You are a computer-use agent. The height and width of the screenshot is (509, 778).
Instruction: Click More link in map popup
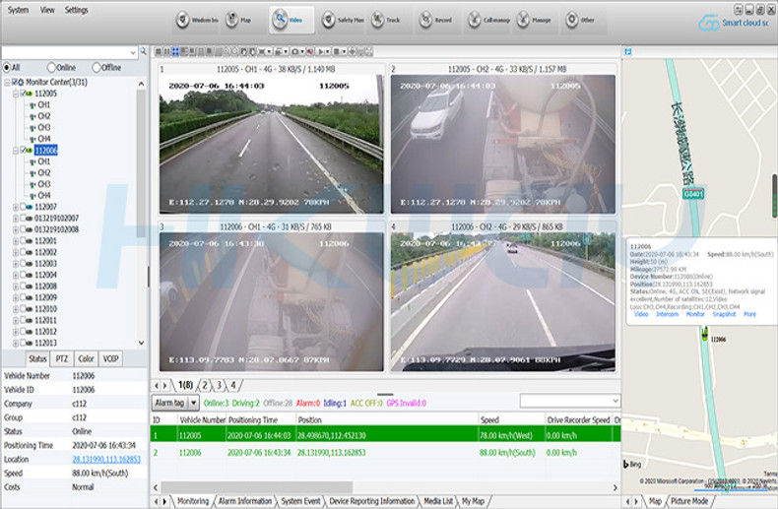[x=749, y=314]
